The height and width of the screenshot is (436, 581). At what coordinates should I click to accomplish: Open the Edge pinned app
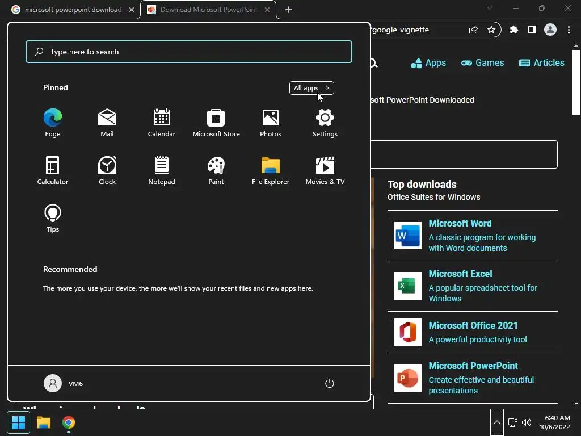coord(53,123)
